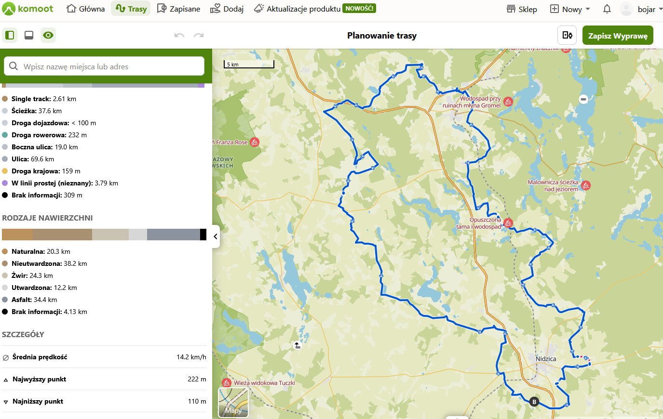Click the komoot logo
663x419 pixels.
pyautogui.click(x=27, y=9)
